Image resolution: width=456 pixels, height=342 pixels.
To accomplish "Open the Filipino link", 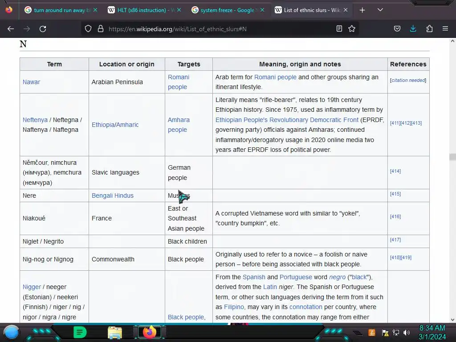I will [x=234, y=307].
